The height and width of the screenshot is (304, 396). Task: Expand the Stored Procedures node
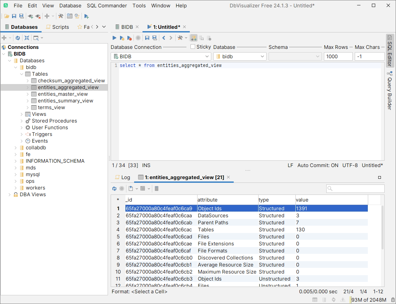[x=22, y=121]
